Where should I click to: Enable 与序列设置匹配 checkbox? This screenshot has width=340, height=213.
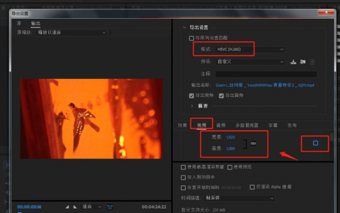[192, 39]
